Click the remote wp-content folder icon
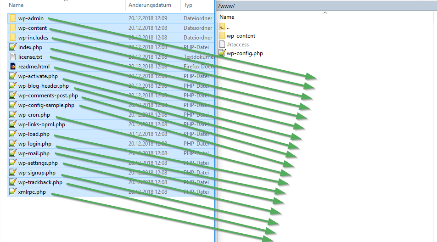 (x=222, y=36)
